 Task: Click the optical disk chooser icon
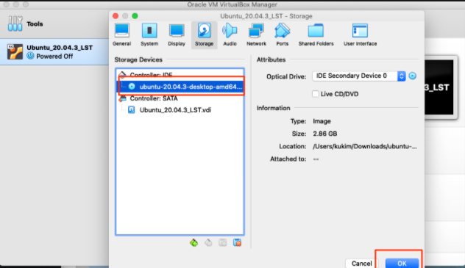click(x=413, y=76)
